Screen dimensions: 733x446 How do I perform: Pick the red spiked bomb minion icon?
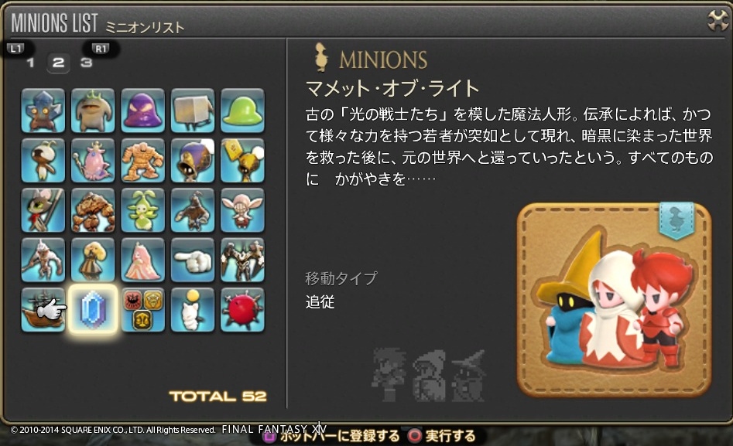[x=242, y=310]
